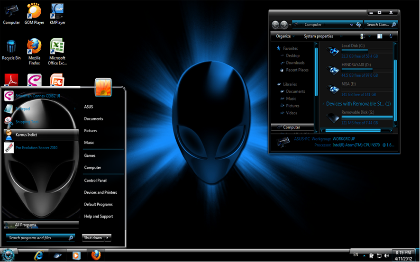Screen dimensions: 420x262
Task: Open Smartfren Connex CE682 UI from Start menu
Action: 41,96
